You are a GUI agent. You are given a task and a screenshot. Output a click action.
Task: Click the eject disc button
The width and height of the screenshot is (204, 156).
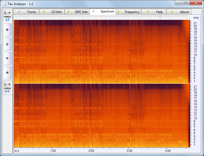click(7, 44)
